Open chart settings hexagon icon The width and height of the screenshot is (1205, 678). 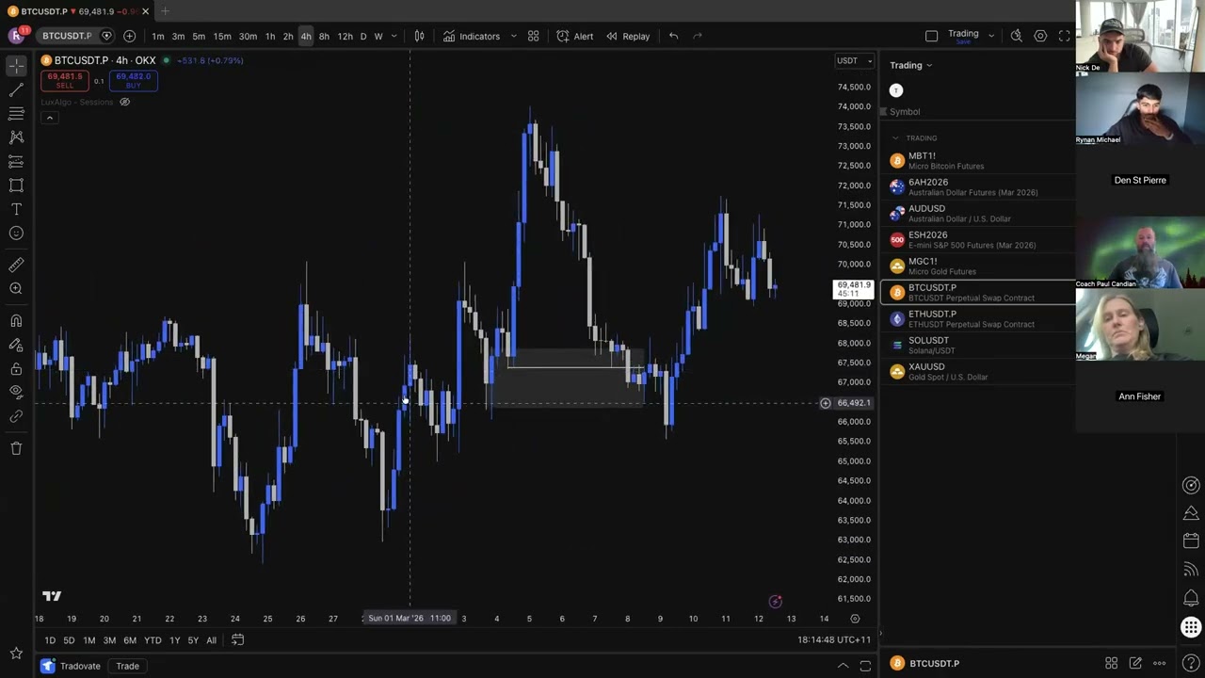(1040, 36)
